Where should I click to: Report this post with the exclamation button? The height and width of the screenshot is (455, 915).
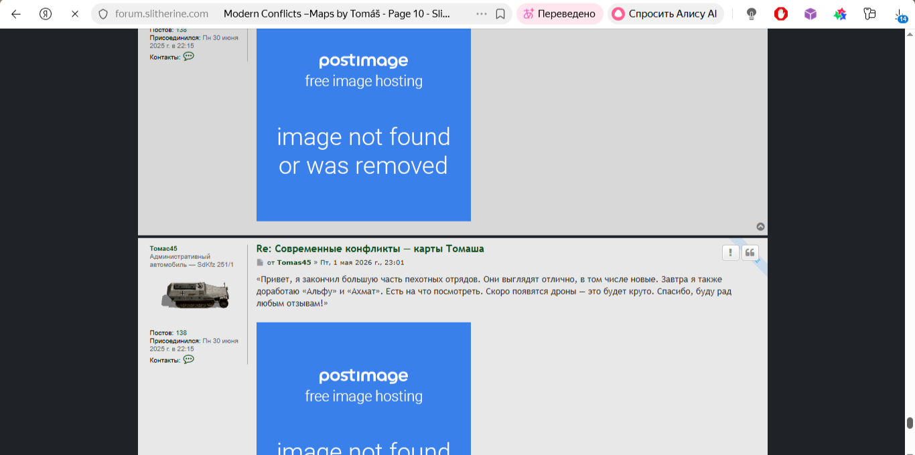pyautogui.click(x=730, y=252)
